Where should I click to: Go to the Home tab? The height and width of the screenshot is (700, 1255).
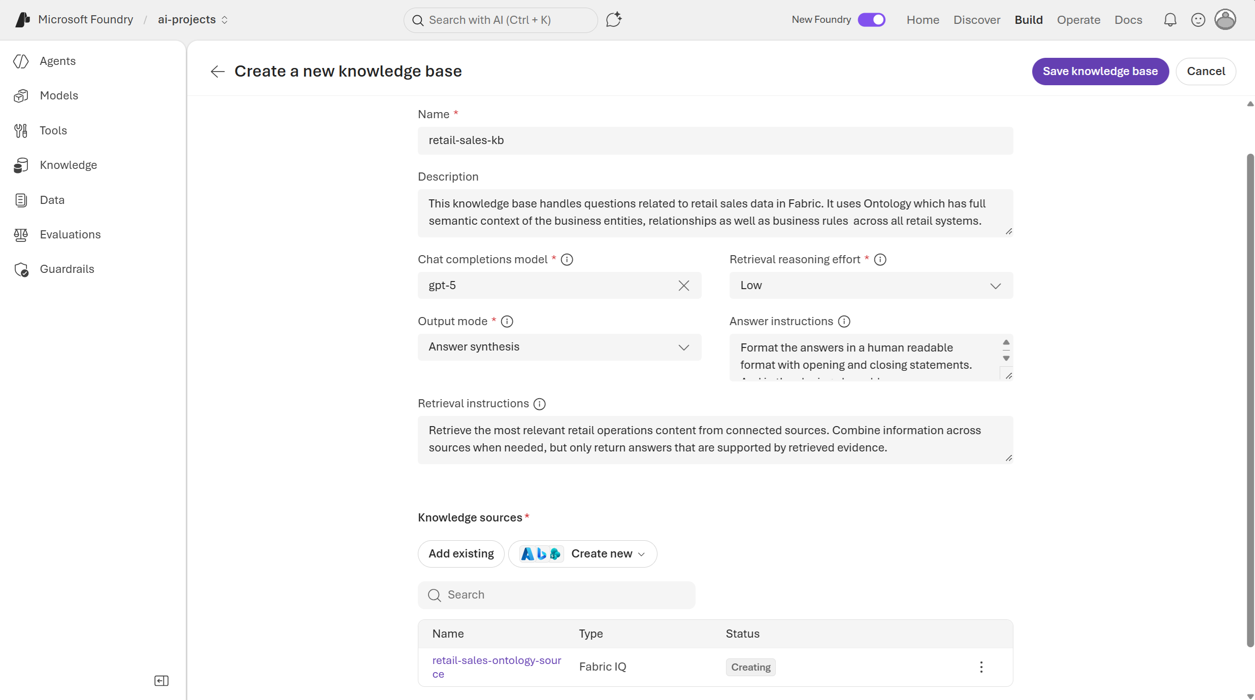pos(922,20)
